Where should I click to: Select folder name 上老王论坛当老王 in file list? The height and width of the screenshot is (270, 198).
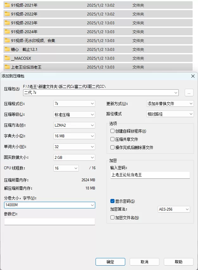[x=26, y=67]
